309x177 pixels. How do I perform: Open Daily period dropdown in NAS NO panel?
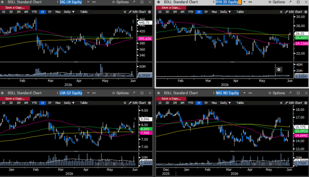point(225,103)
